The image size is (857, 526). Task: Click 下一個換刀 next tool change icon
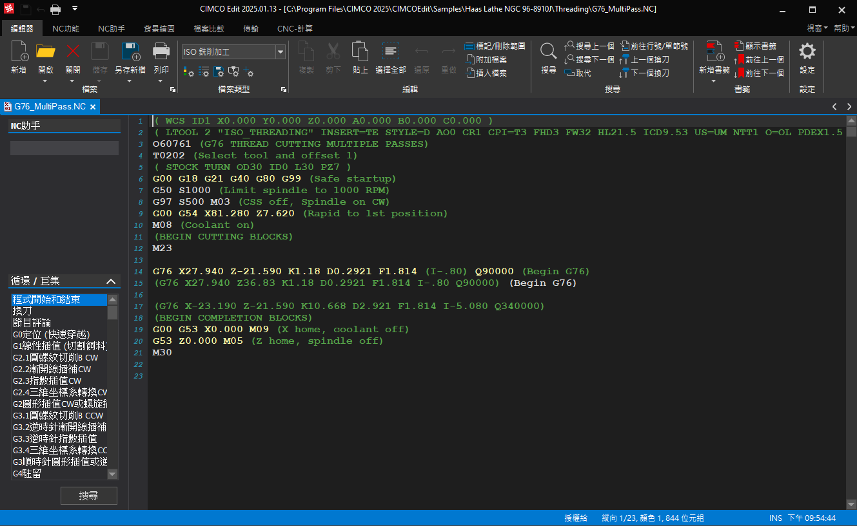(625, 73)
